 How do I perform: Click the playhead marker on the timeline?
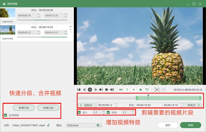pos(148,95)
